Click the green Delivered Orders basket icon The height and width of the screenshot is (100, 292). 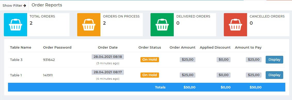pos(162,25)
